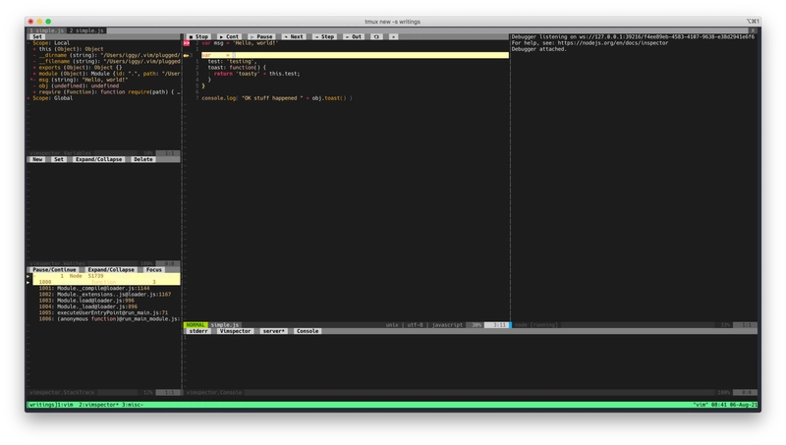
Task: Click the [writings] tmux session name
Action: point(41,405)
